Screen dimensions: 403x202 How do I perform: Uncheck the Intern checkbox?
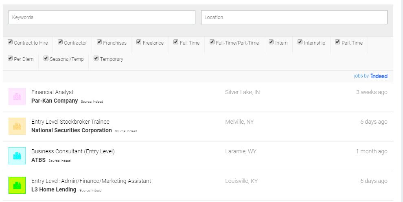(271, 42)
